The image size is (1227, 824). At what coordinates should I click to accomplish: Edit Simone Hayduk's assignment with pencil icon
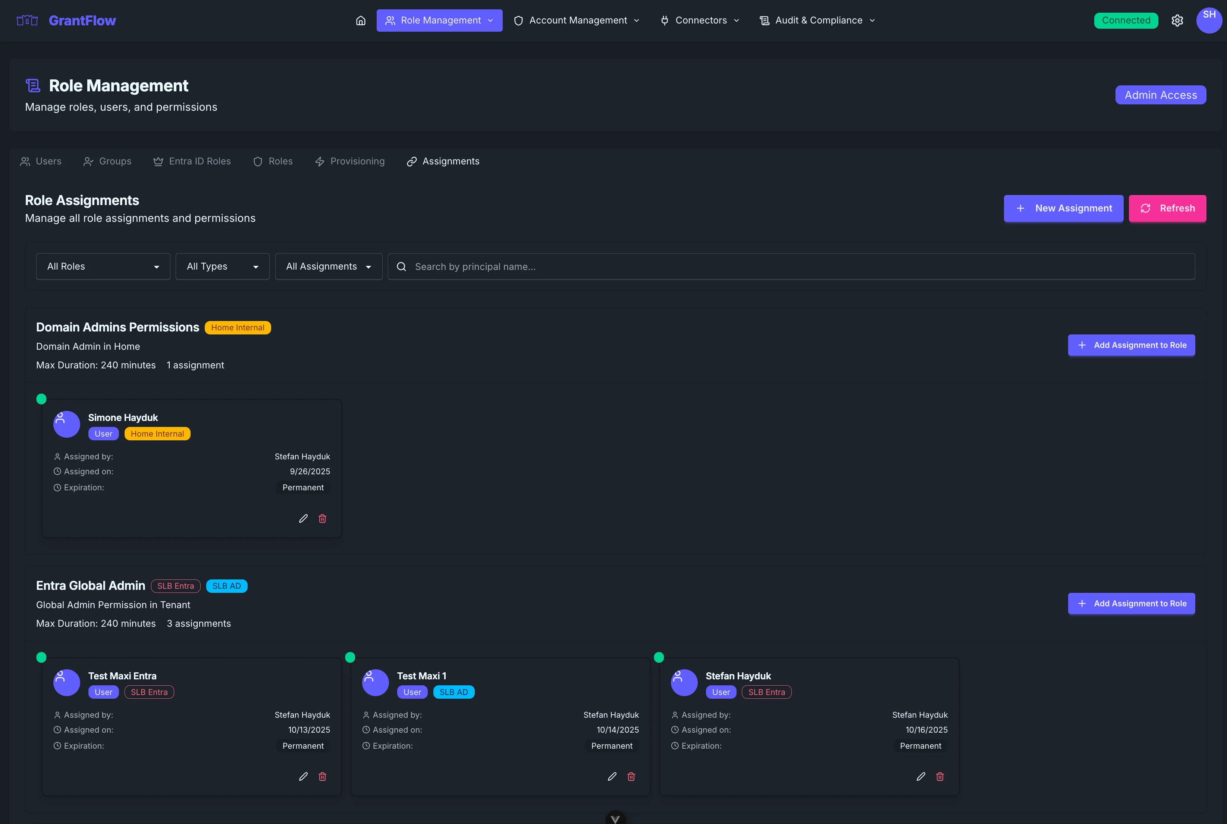pyautogui.click(x=303, y=519)
